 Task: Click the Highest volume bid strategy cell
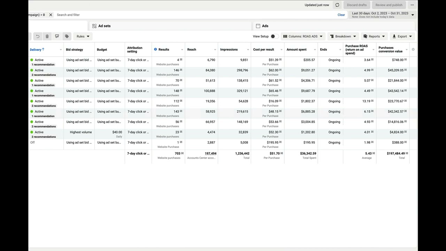pyautogui.click(x=81, y=132)
